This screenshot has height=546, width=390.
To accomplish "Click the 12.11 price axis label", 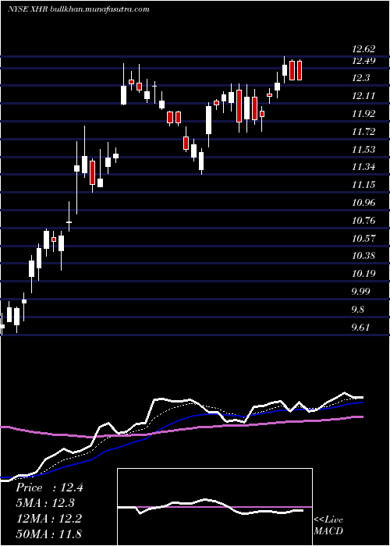I will [x=363, y=97].
